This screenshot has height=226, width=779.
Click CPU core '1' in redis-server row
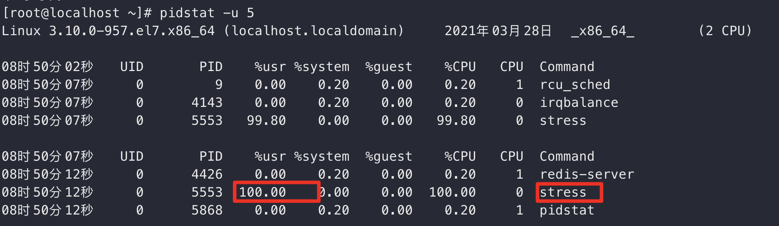point(520,175)
